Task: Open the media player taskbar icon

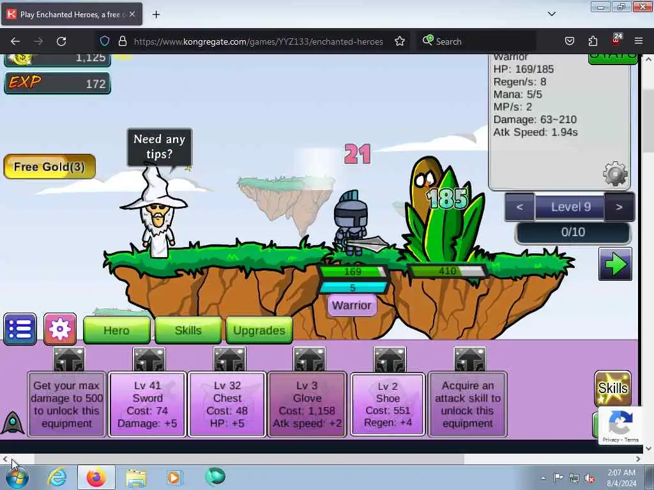Action: coord(174,477)
